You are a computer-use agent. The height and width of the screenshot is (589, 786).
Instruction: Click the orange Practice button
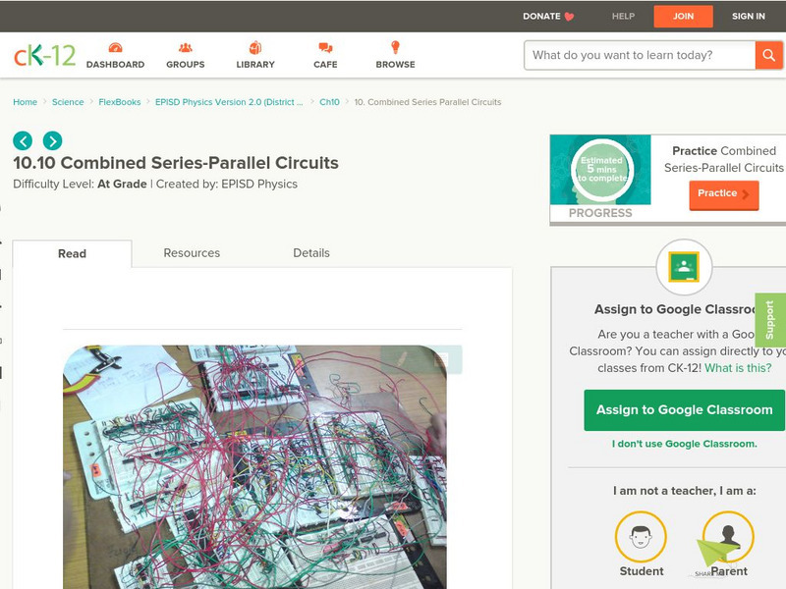point(724,193)
